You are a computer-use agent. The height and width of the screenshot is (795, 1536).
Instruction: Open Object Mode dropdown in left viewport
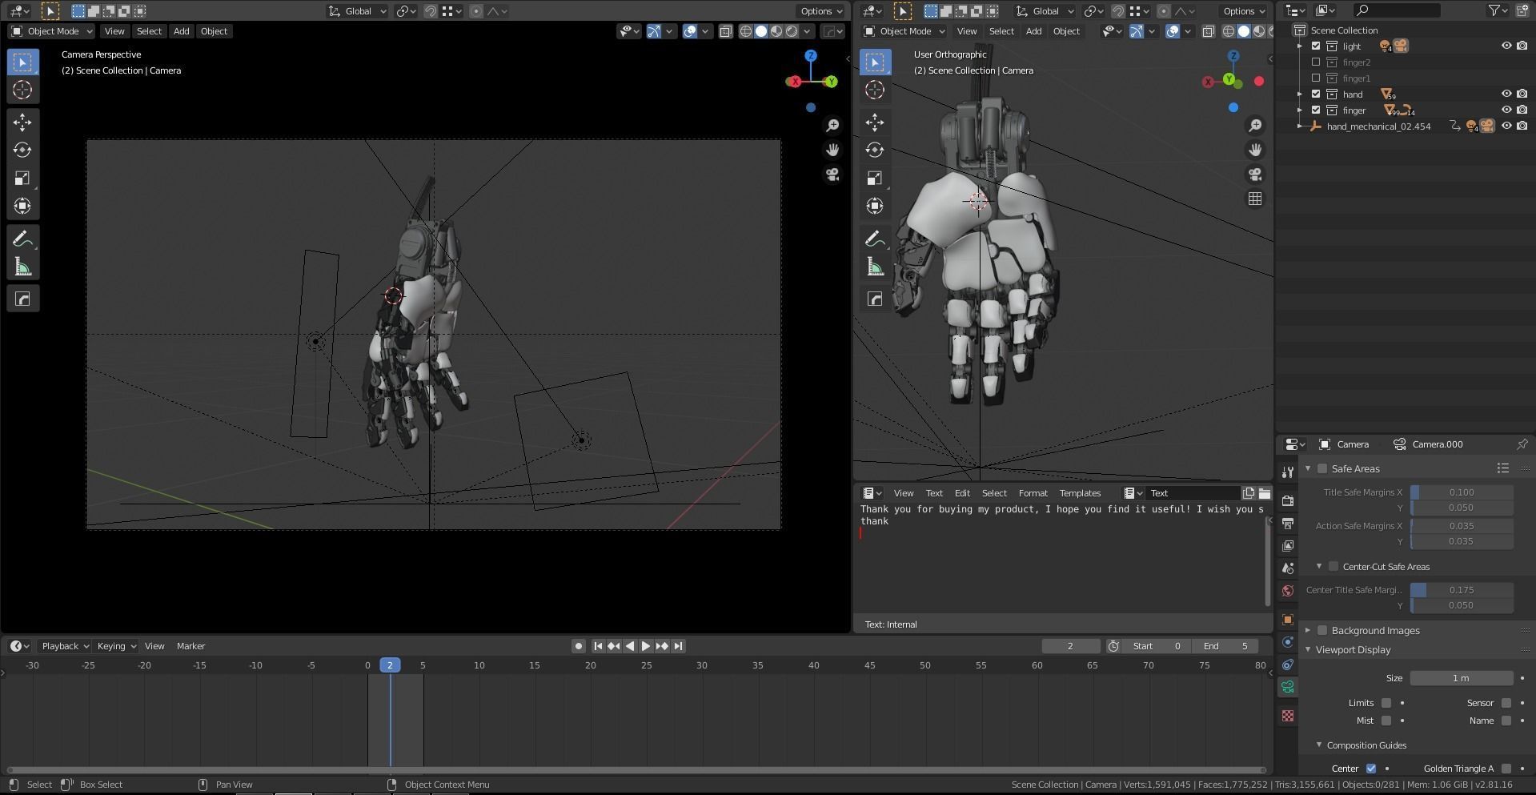pyautogui.click(x=51, y=31)
